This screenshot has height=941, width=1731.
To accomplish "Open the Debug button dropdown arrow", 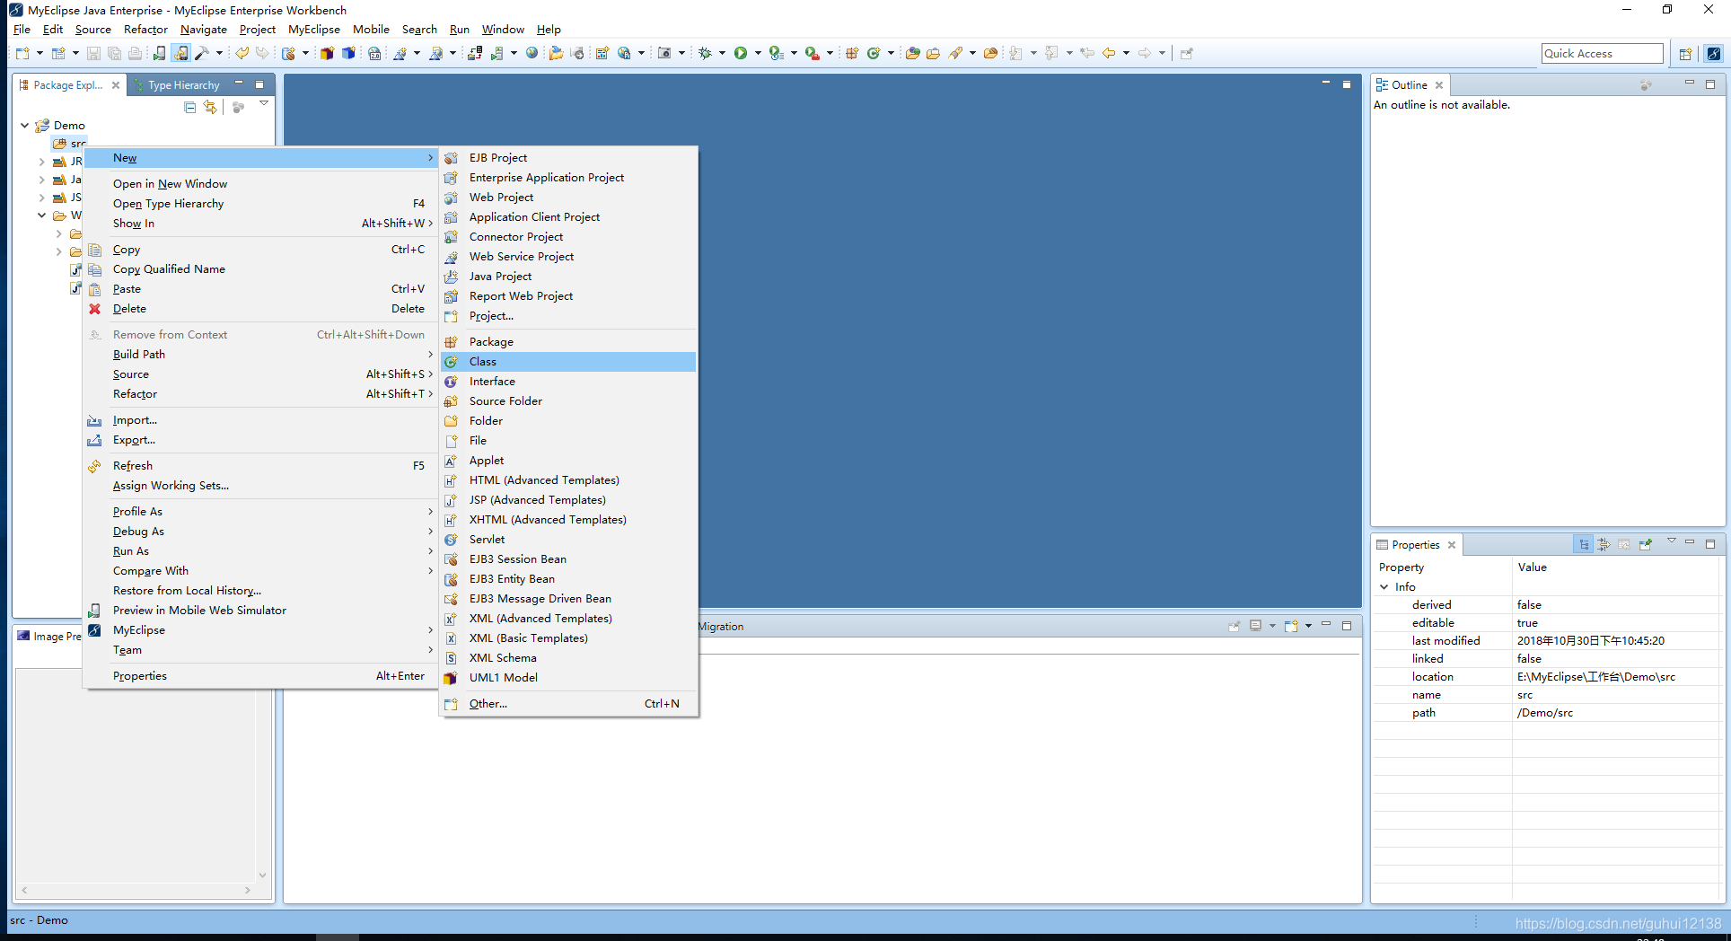I will coord(722,53).
